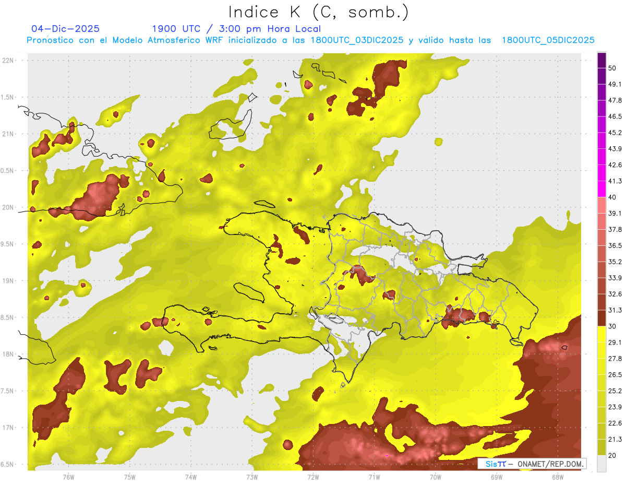Select the magenta swatch between 40 and 41.3
Image resolution: width=626 pixels, height=484 pixels.
(601, 189)
